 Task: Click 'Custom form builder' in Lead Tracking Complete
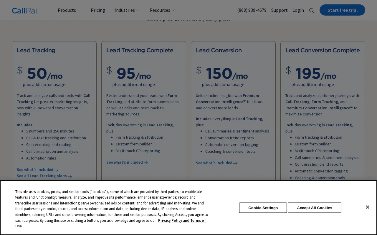tap(134, 144)
